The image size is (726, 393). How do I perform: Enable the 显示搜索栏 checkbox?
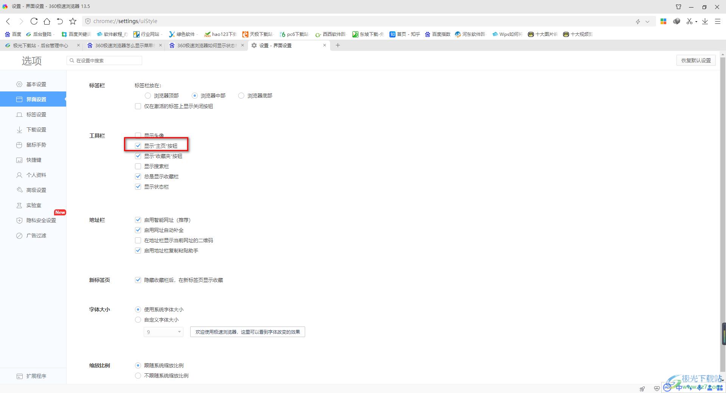138,166
